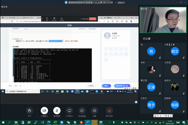The height and width of the screenshot is (125, 188).
Task: Click 提交并进入下一份 button
Action: click(123, 86)
